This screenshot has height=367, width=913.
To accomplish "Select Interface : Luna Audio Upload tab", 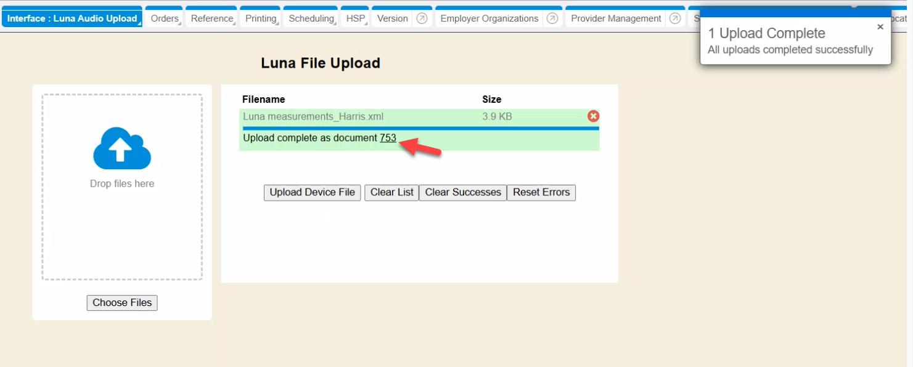I will [x=72, y=18].
